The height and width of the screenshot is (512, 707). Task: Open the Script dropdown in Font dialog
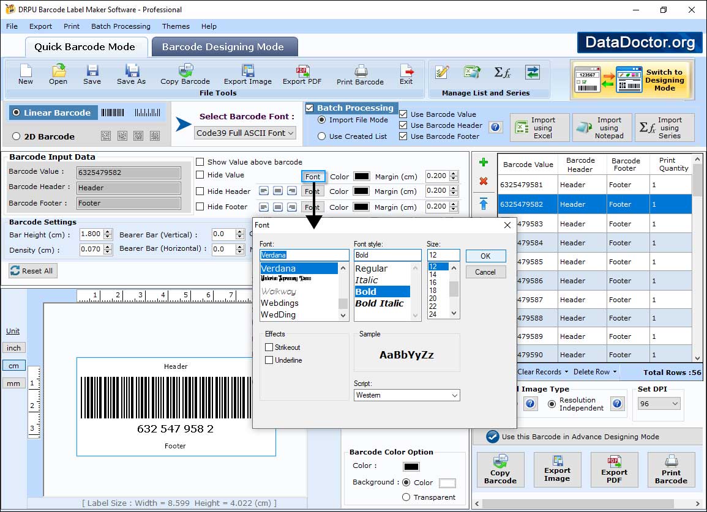(x=406, y=395)
